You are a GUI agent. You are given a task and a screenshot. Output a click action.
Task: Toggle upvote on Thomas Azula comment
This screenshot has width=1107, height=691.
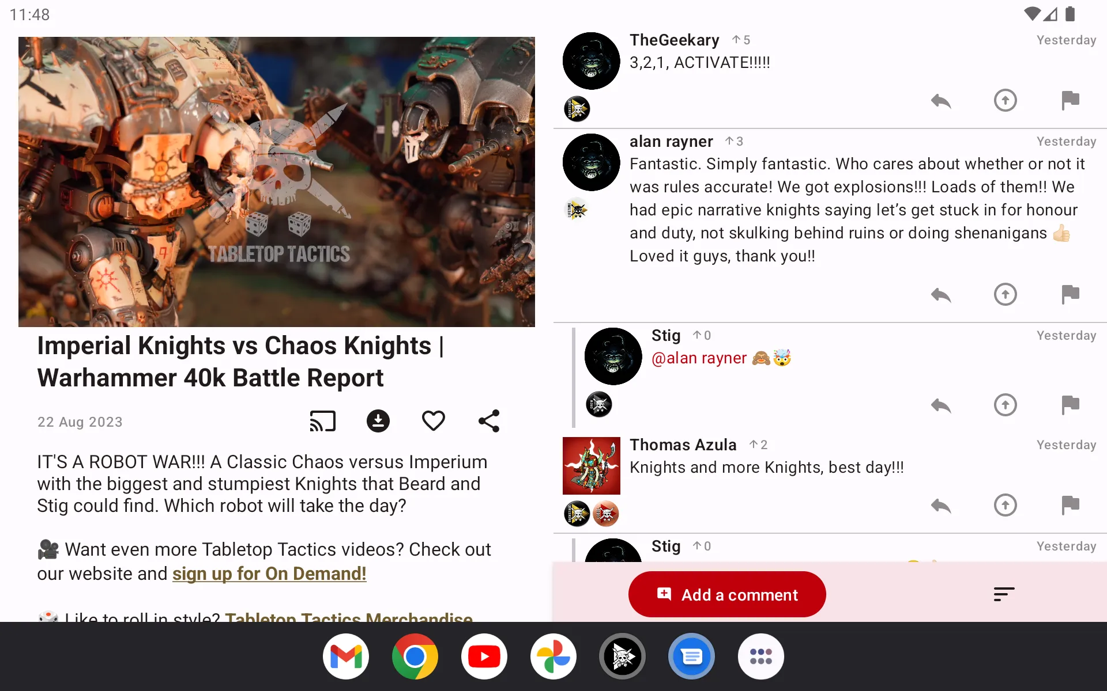[x=1005, y=504]
